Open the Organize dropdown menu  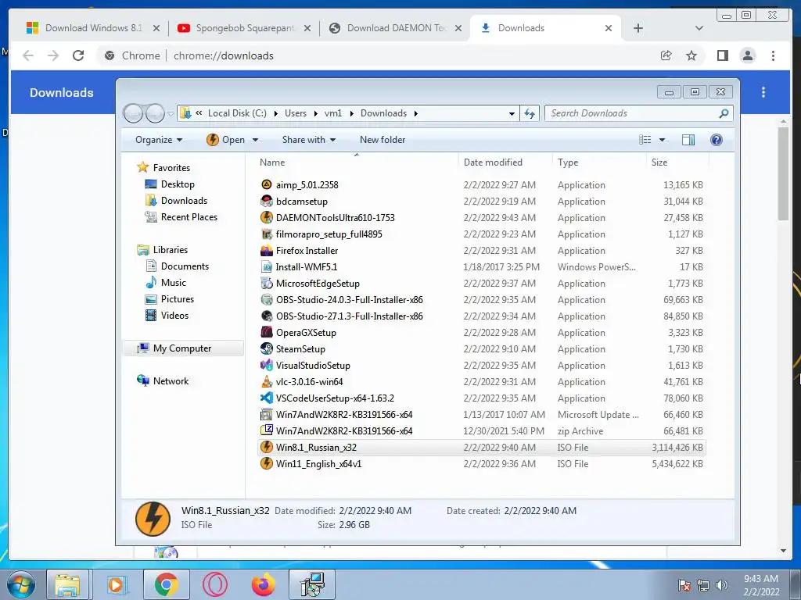click(158, 140)
